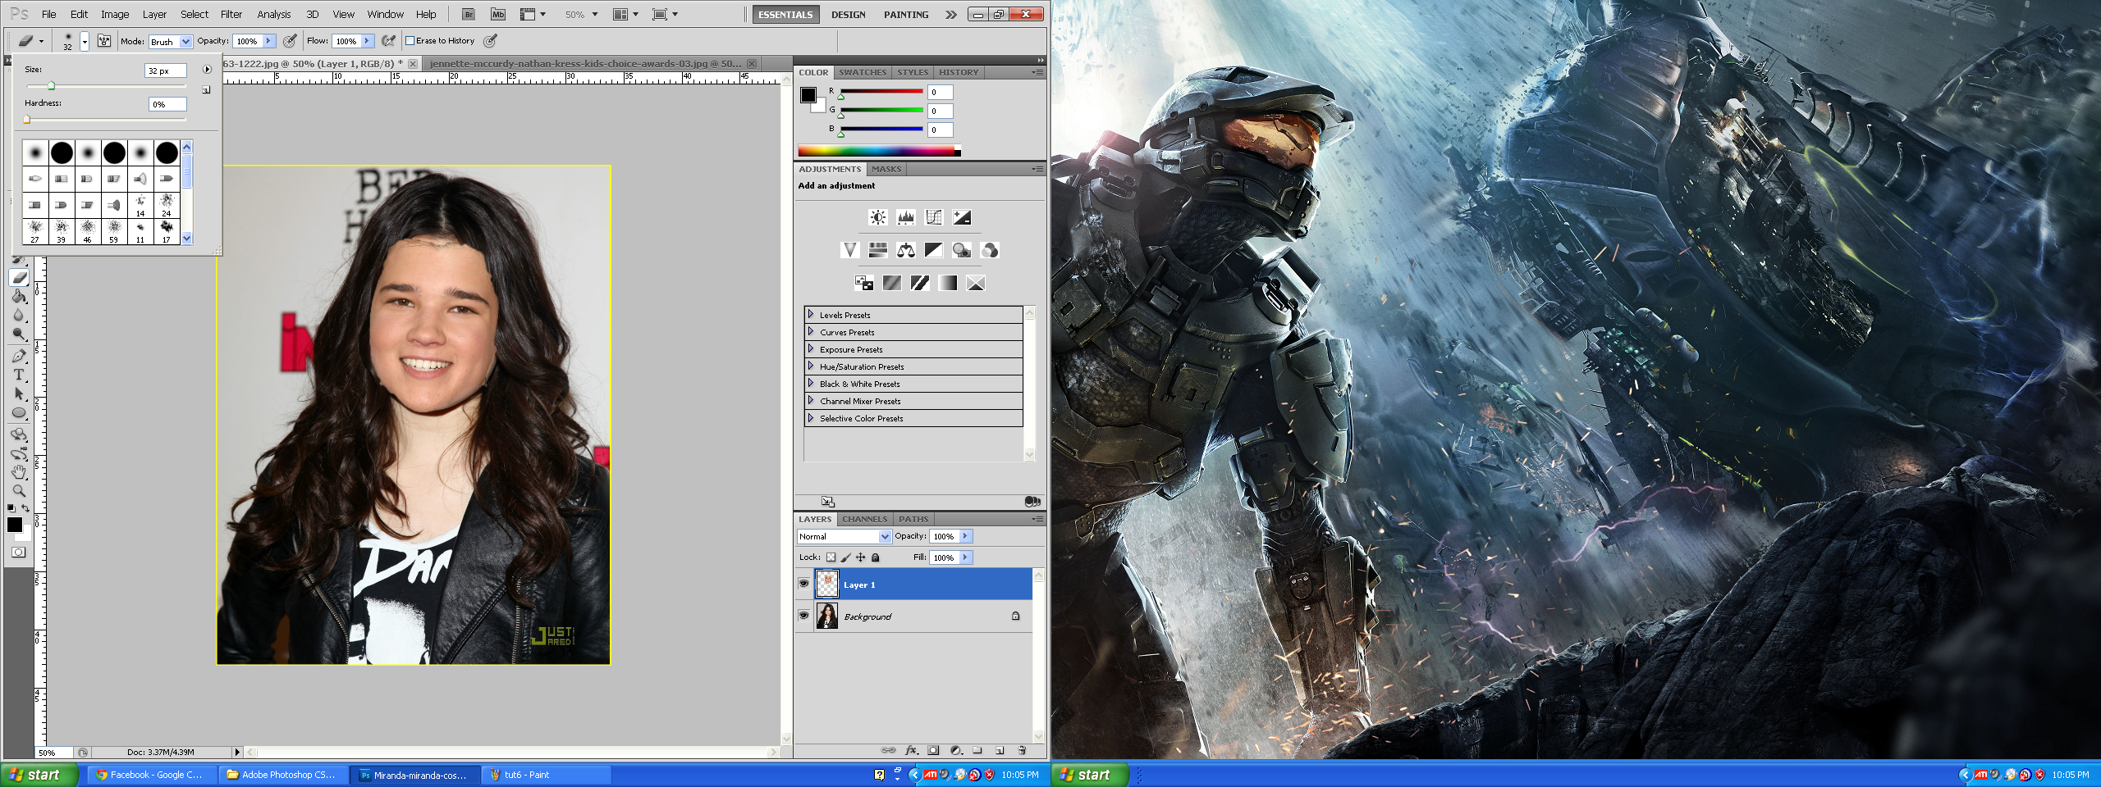Select the Pen tool
Viewport: 2101px width, 787px height.
(19, 356)
